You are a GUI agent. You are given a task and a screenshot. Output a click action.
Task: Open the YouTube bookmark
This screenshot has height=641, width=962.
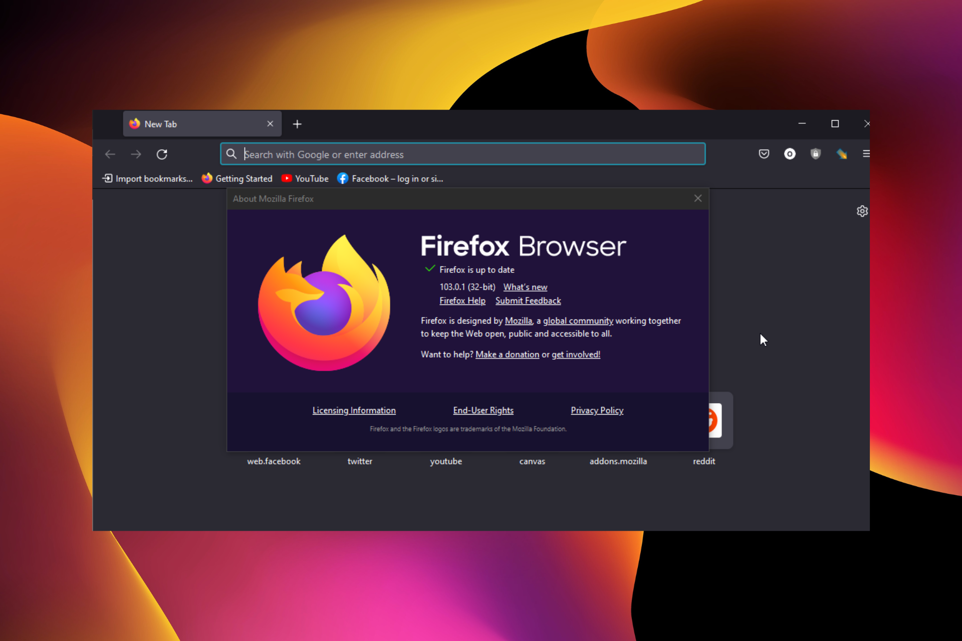(x=305, y=178)
